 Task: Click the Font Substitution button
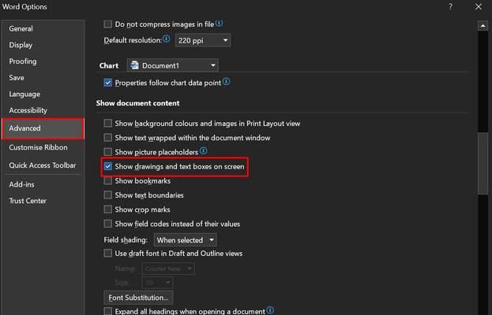coord(138,298)
